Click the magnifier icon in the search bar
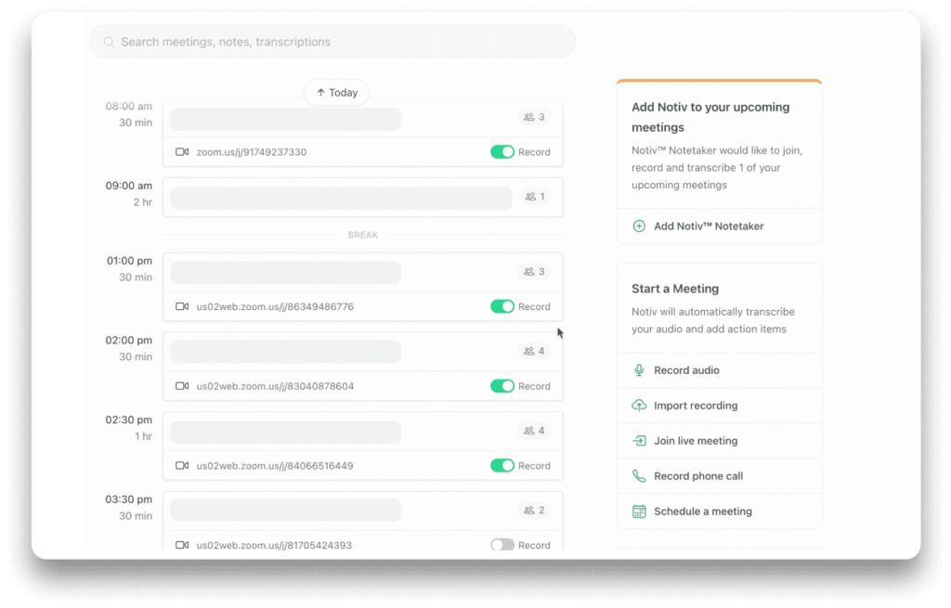 (x=109, y=42)
